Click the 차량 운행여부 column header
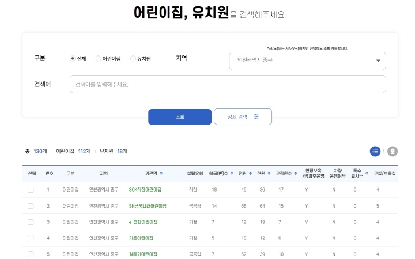Viewport: 415px width, 259px height. [x=337, y=174]
